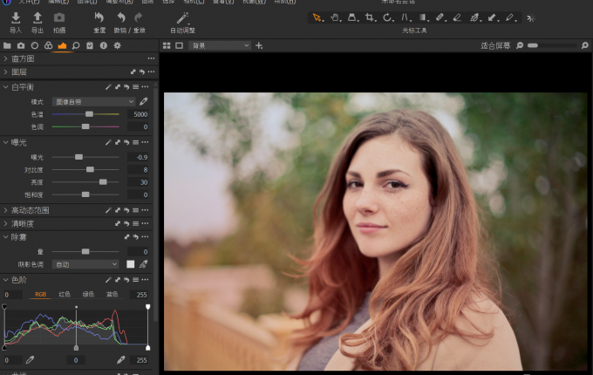Open the details magnifier tool tab
Image resolution: width=593 pixels, height=375 pixels.
click(76, 45)
